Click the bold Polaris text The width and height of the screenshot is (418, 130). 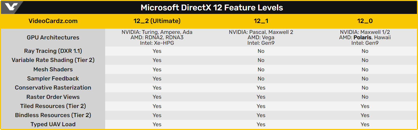tap(362, 37)
